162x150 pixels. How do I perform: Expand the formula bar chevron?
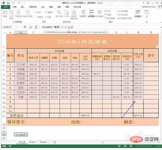[161, 27]
